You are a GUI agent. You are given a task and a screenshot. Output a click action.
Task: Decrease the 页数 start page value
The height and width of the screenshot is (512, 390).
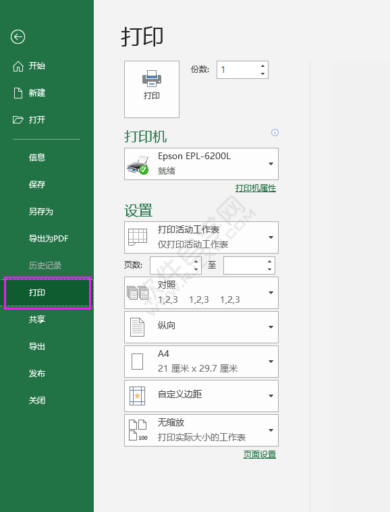tap(196, 269)
